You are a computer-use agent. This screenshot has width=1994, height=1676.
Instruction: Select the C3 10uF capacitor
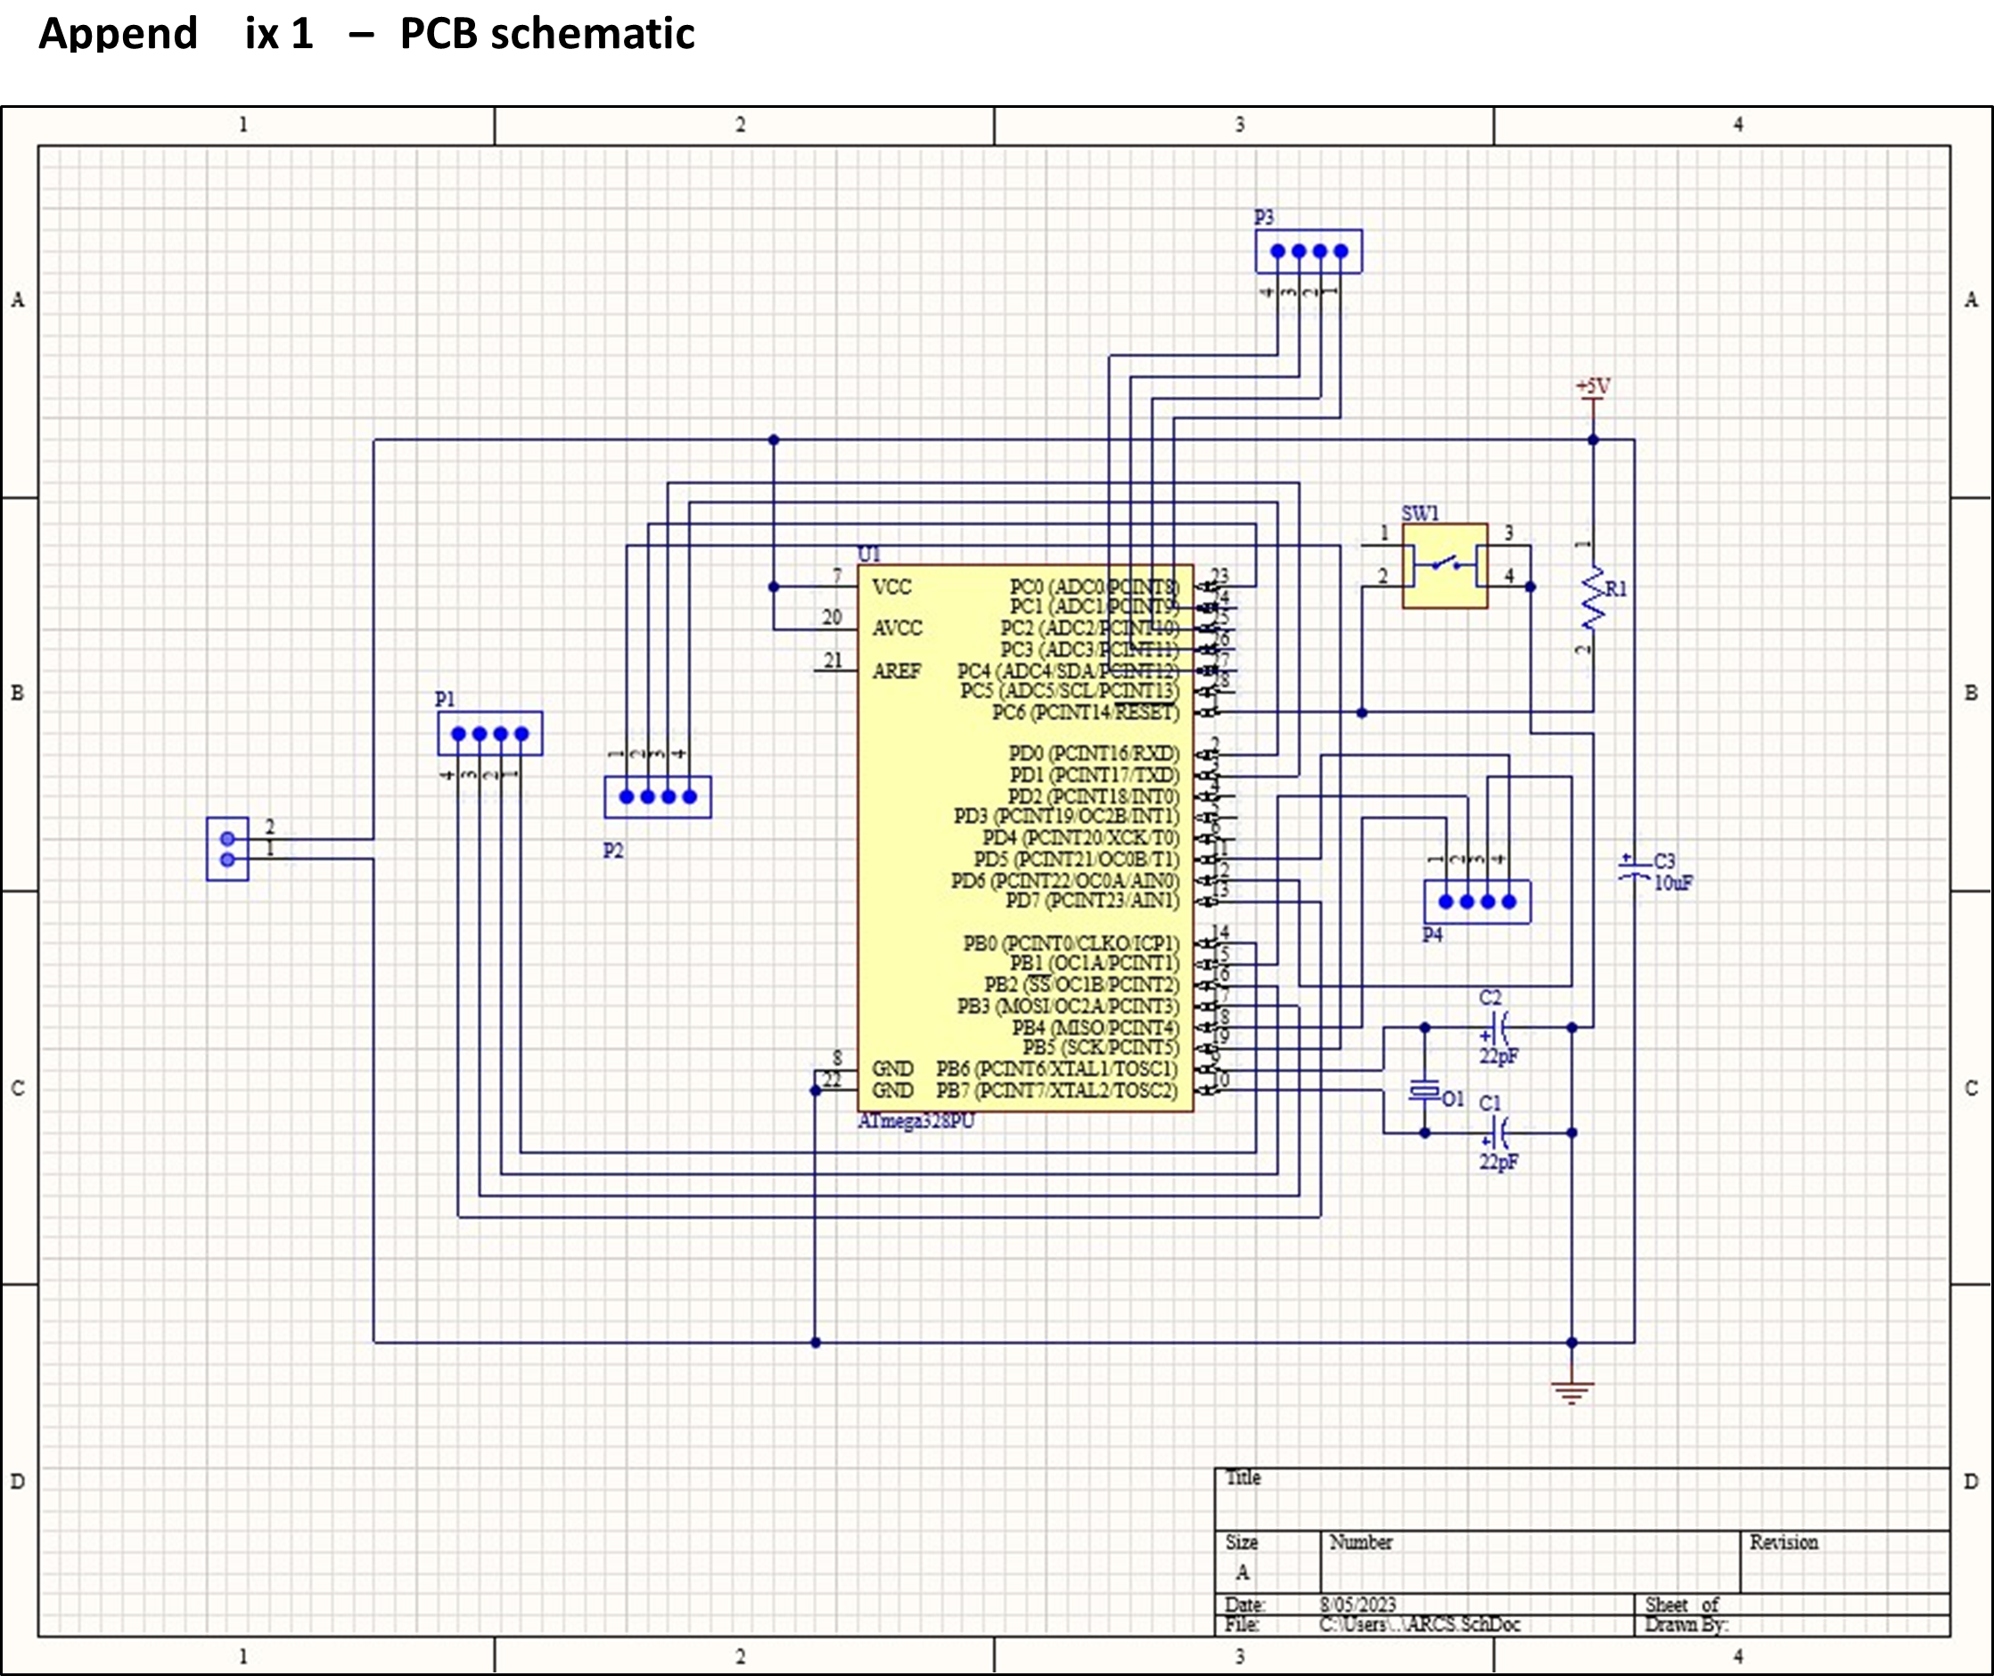[x=1634, y=868]
